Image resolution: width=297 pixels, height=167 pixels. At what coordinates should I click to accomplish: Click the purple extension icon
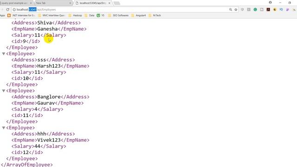pyautogui.click(x=288, y=9)
